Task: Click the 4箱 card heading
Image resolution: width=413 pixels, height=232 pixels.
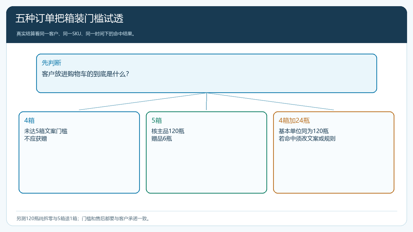Action: click(x=29, y=120)
